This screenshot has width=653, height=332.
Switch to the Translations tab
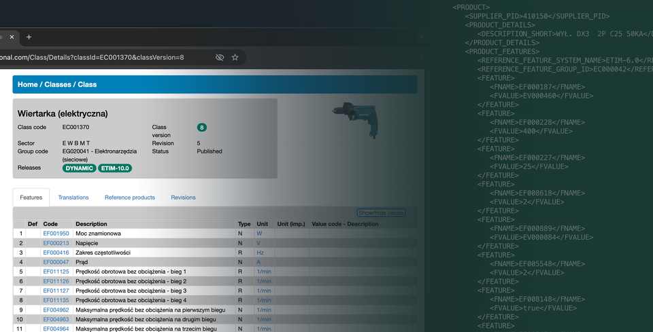coord(73,198)
